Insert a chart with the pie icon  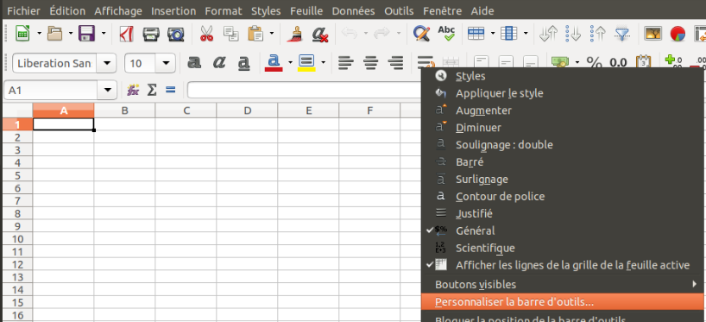point(678,34)
